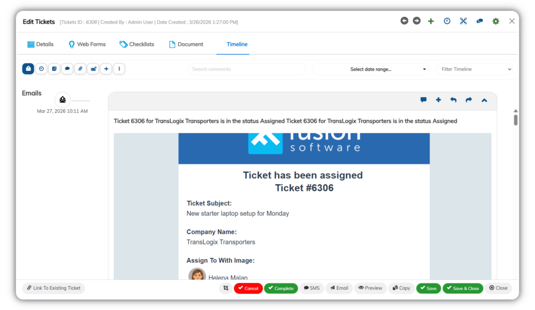Click the email content vertical scrollbar
This screenshot has width=535, height=310.
pos(516,120)
